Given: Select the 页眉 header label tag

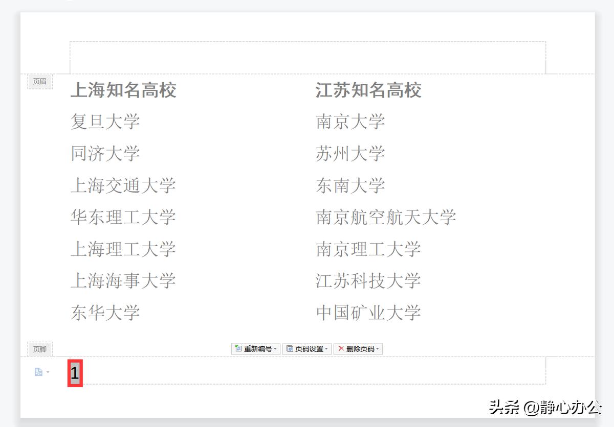Looking at the screenshot, I should (x=40, y=81).
